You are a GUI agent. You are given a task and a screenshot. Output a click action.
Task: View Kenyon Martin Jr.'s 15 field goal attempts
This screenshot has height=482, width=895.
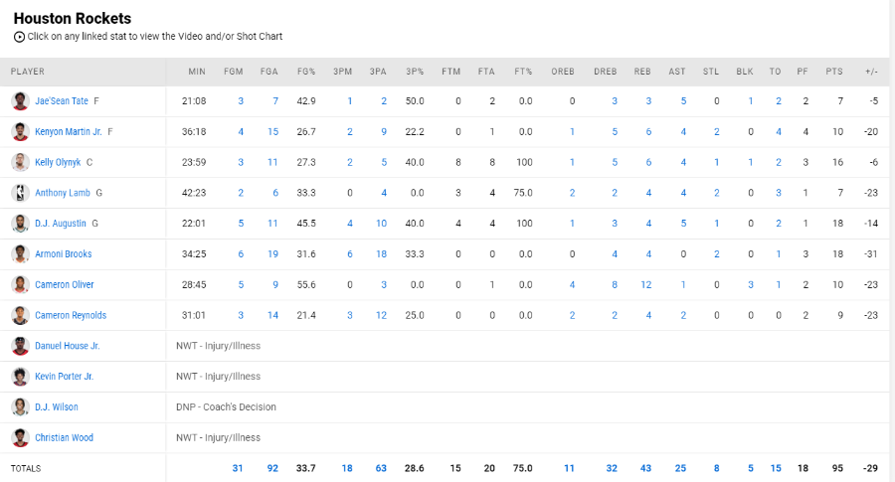click(272, 132)
